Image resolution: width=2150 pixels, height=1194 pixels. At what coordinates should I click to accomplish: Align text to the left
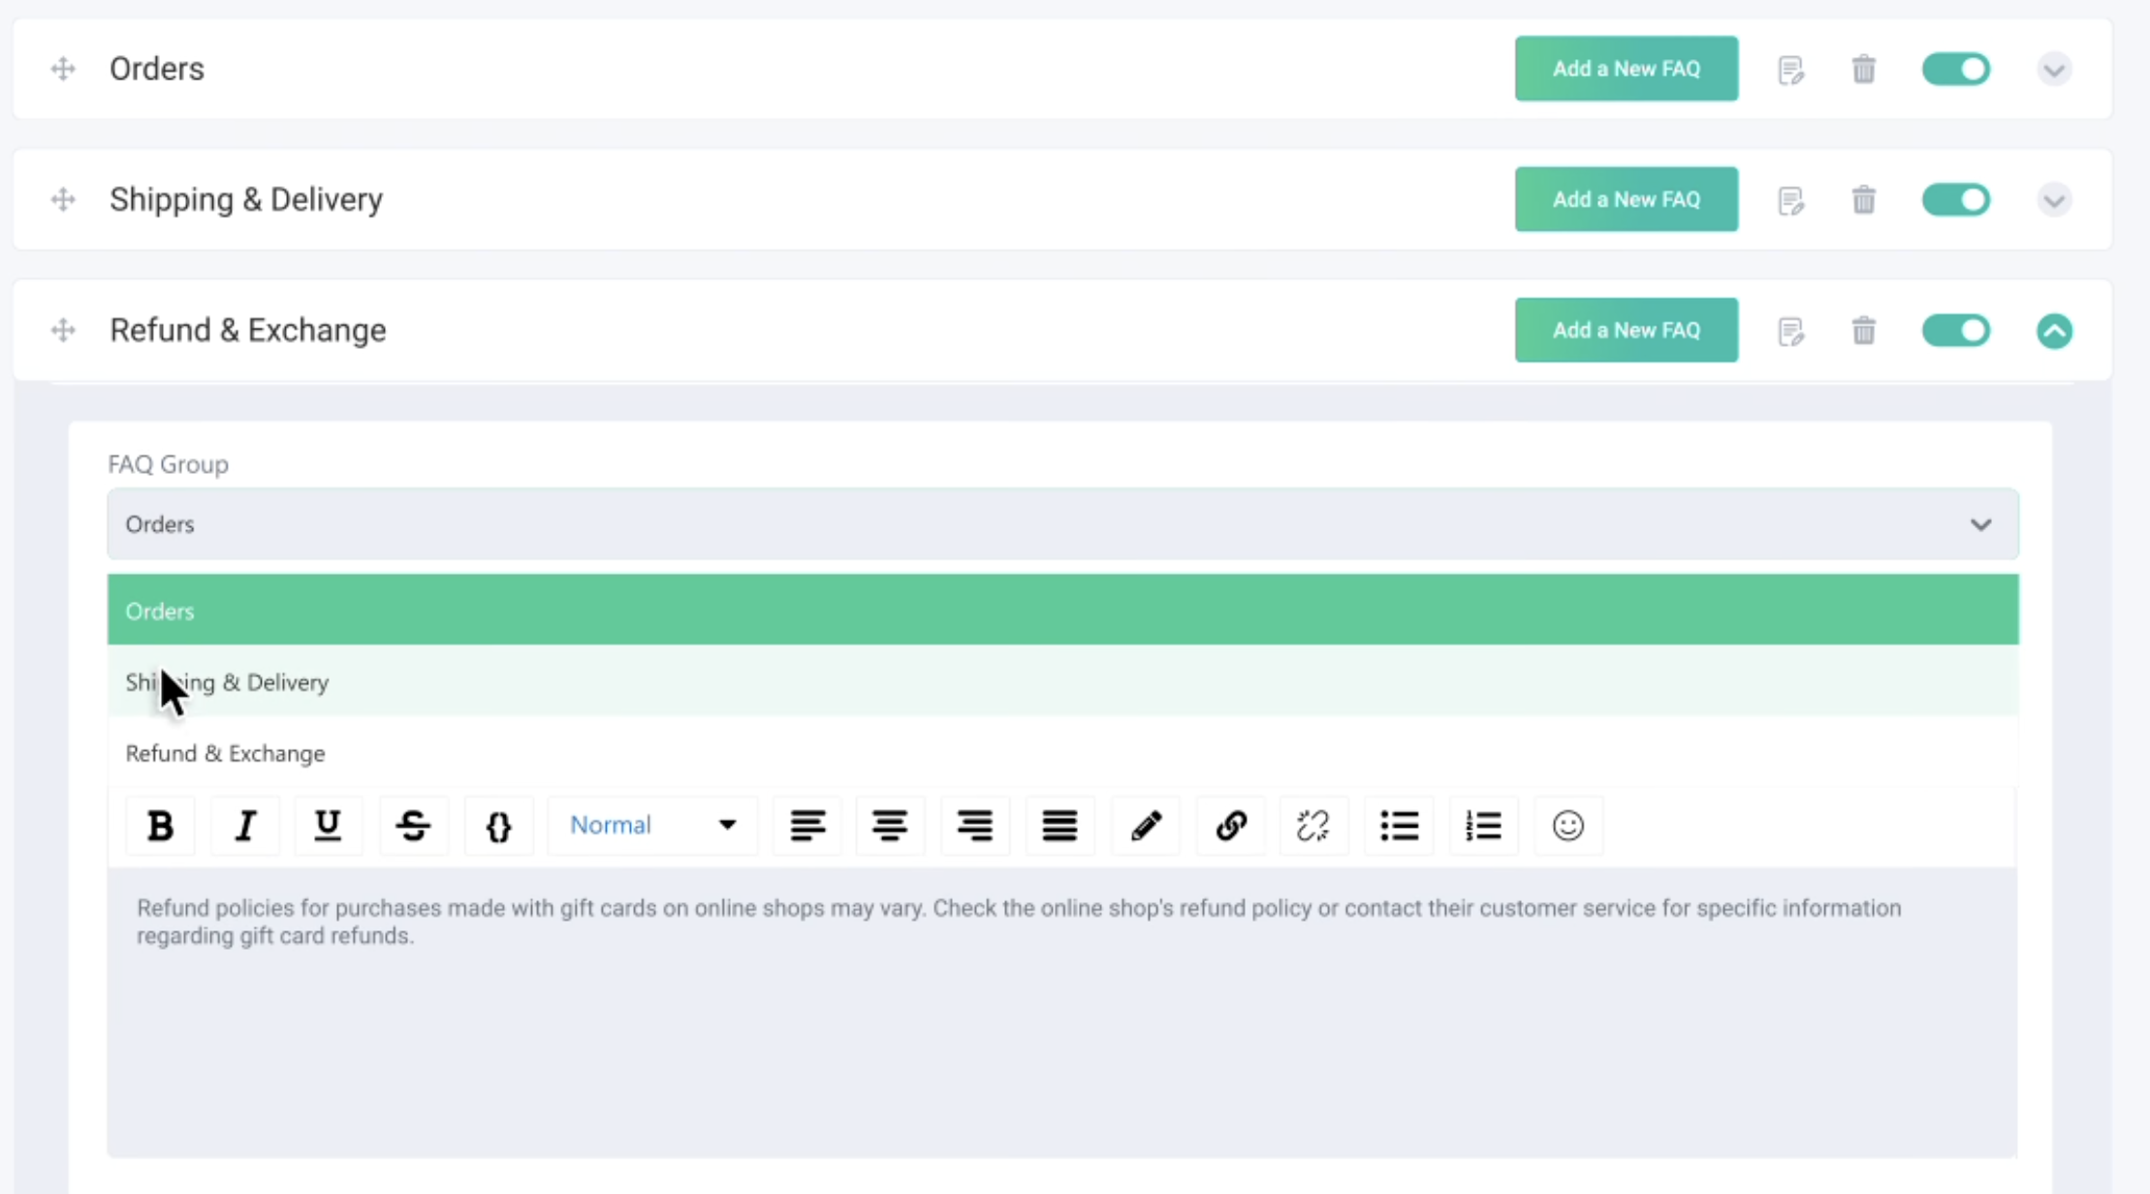pyautogui.click(x=807, y=826)
